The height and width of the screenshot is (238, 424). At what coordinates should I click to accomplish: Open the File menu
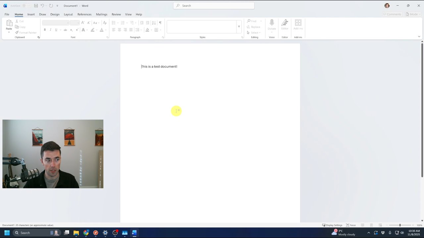click(7, 14)
